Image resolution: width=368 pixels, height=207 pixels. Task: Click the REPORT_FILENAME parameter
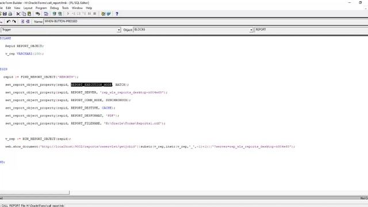click(86, 123)
